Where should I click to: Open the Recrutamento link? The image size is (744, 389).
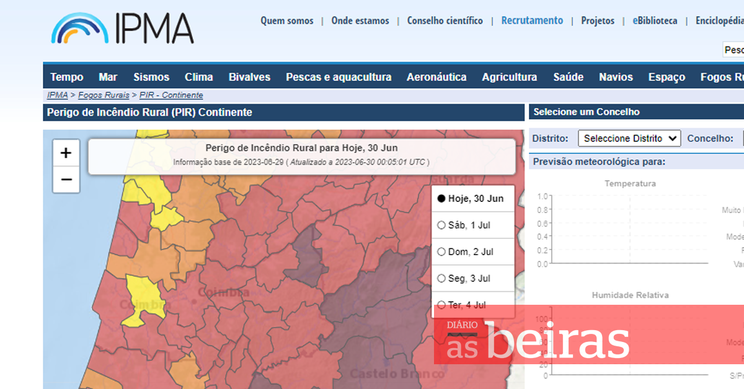tap(532, 21)
